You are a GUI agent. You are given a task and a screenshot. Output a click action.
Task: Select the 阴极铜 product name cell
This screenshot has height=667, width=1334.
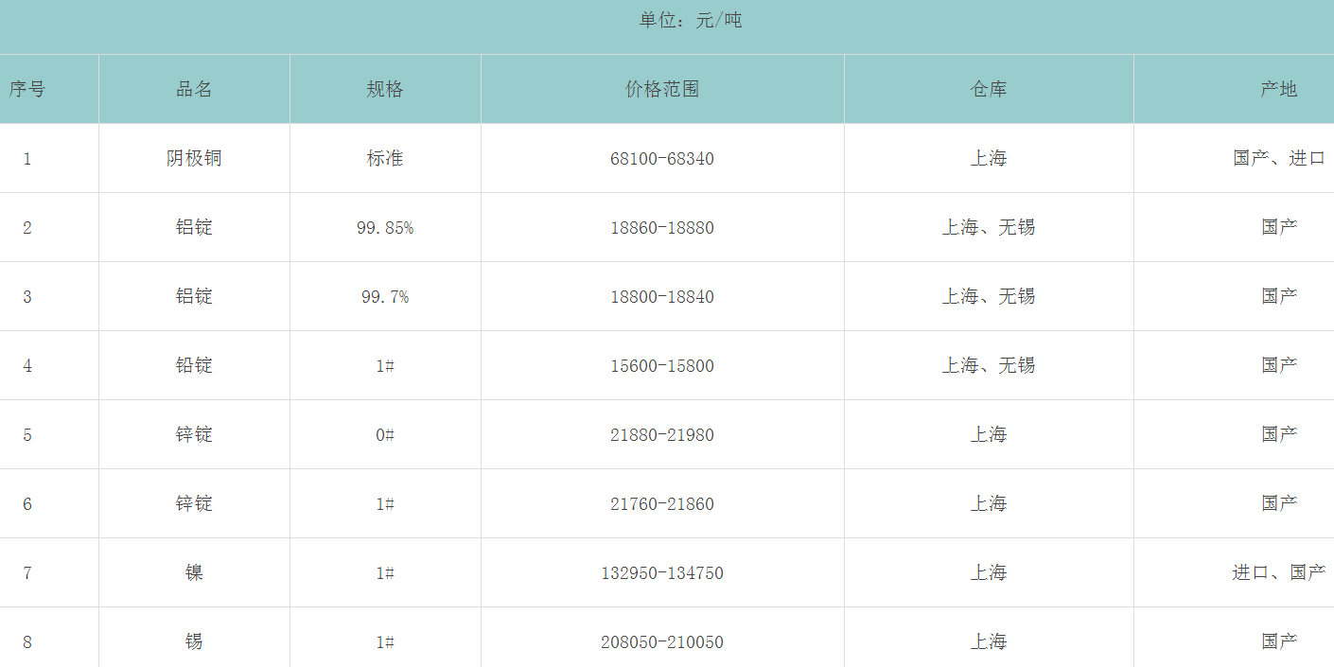click(194, 158)
